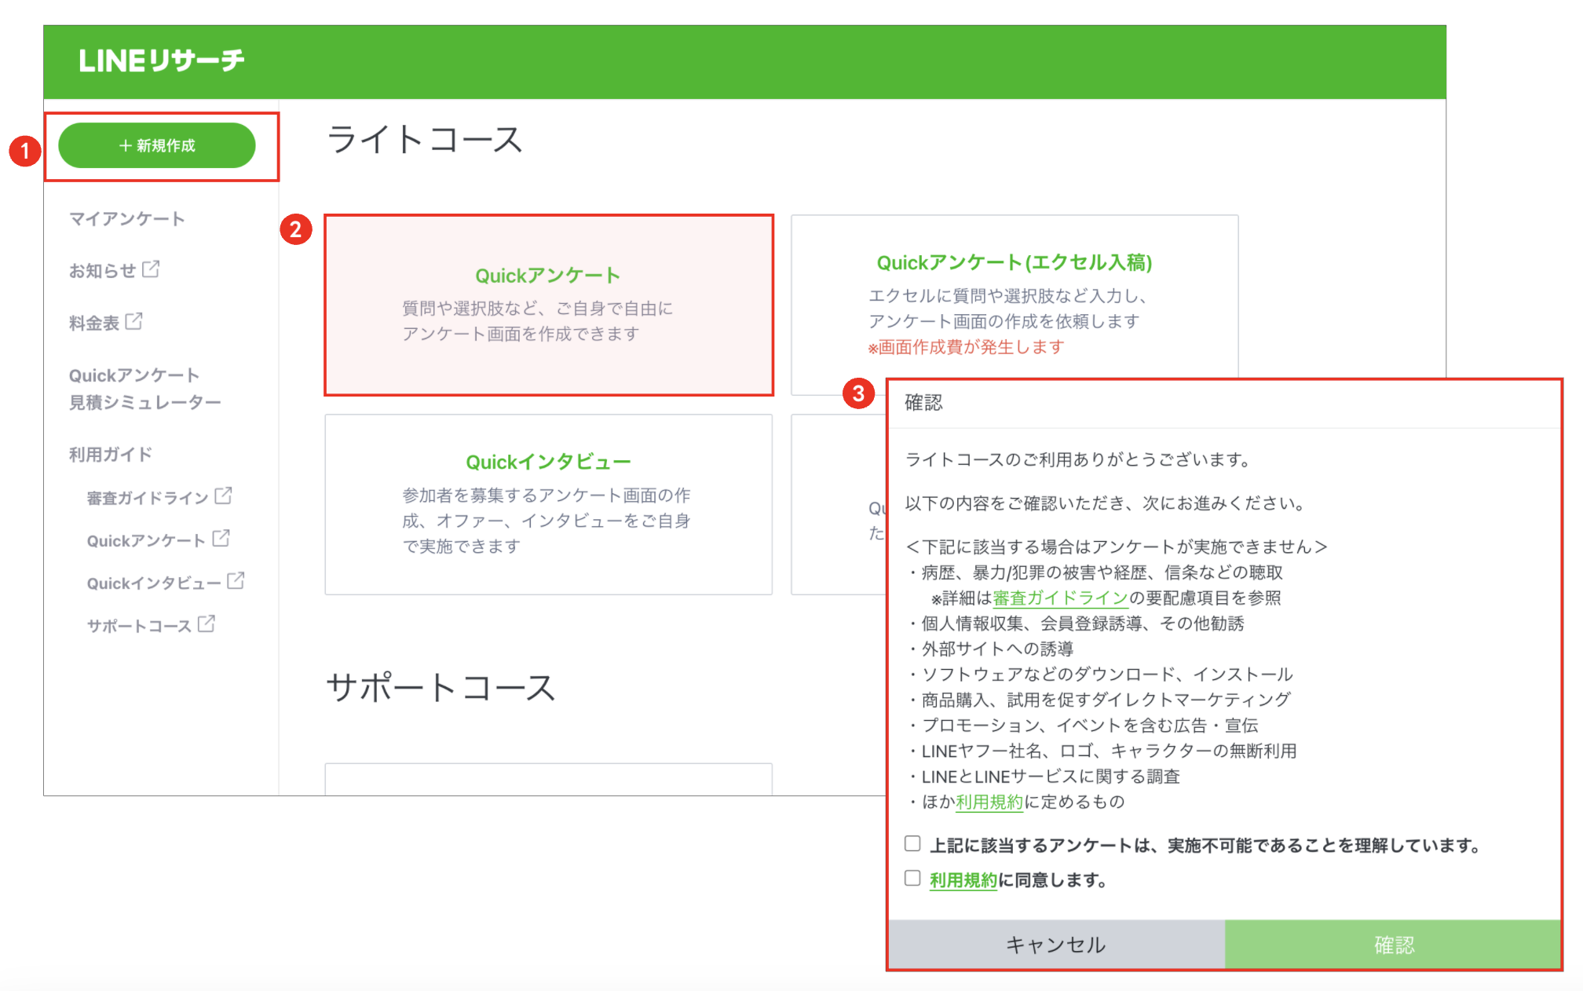
Task: Open the Quickインタビュー guide link in sidebar
Action: 155,583
